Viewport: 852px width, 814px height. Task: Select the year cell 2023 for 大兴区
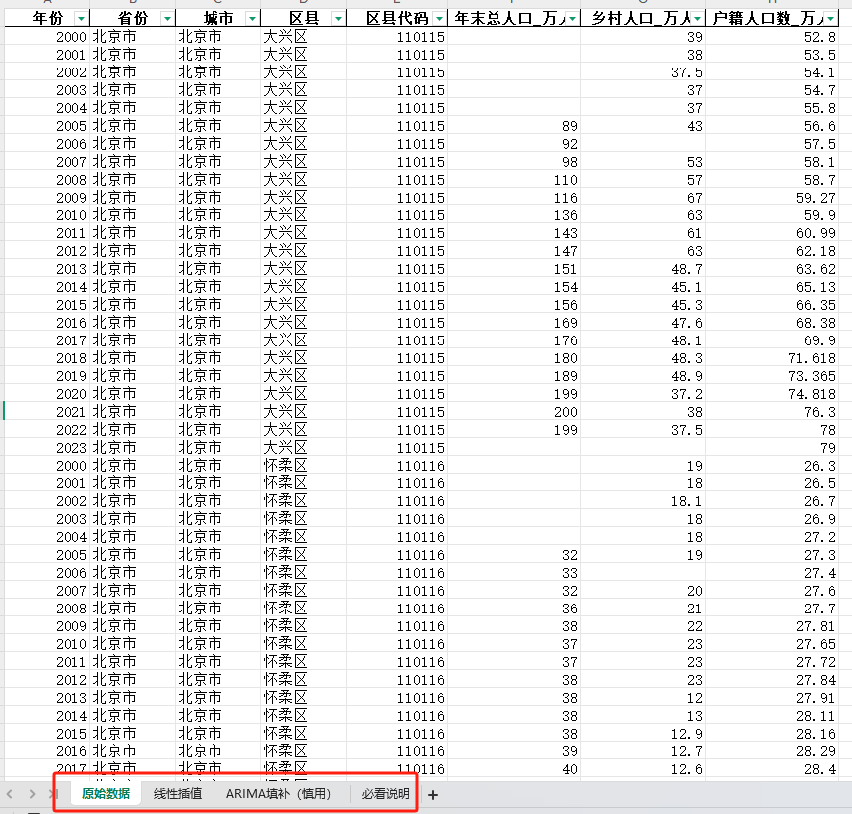coord(48,448)
